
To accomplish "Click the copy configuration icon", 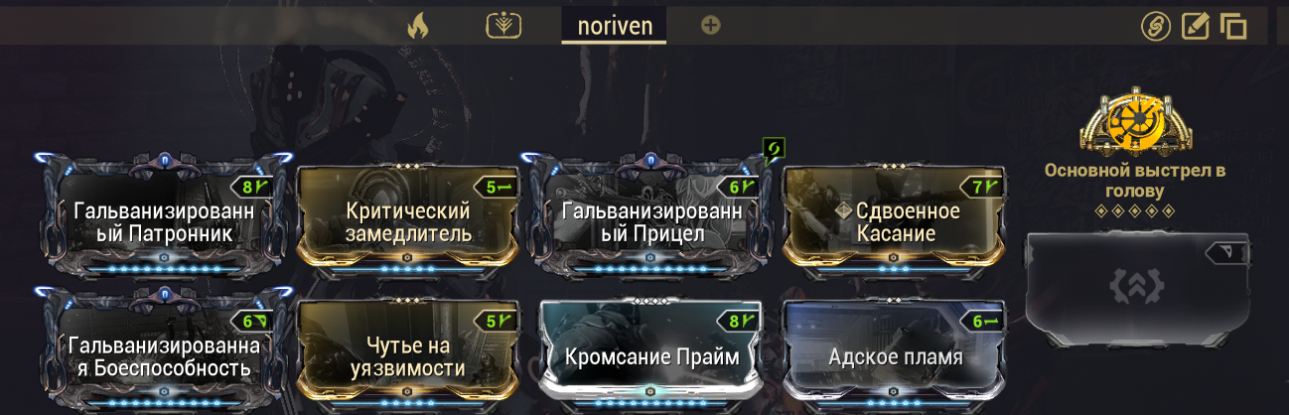I will pyautogui.click(x=1232, y=26).
